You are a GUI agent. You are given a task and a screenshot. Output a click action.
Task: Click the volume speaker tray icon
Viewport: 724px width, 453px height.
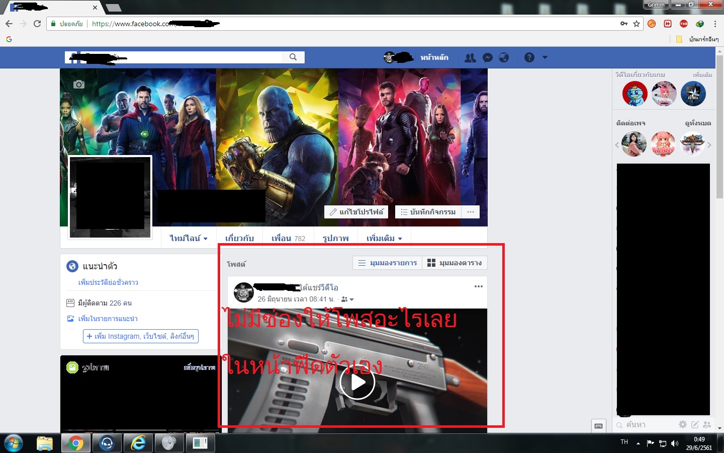point(675,443)
